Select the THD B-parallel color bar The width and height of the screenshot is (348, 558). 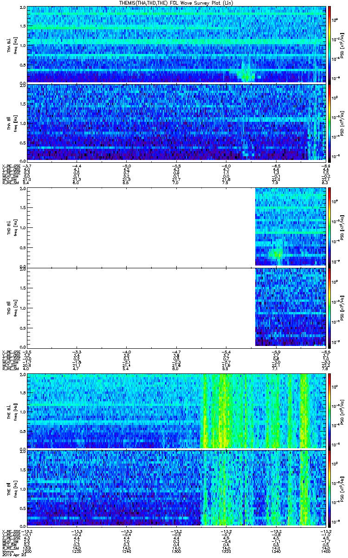[x=330, y=307]
